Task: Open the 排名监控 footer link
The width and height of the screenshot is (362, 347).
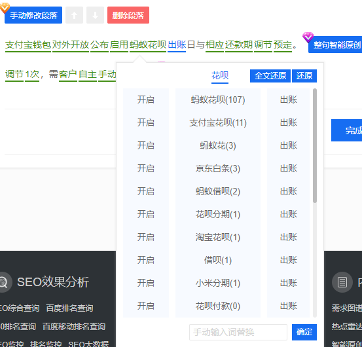Action: click(46, 344)
